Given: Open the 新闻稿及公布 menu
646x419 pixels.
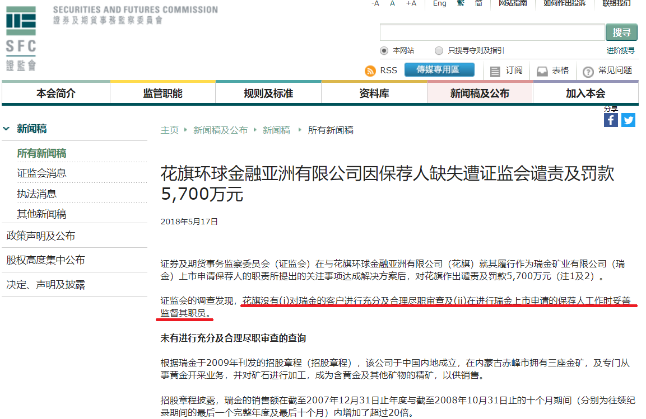Looking at the screenshot, I should pos(480,93).
